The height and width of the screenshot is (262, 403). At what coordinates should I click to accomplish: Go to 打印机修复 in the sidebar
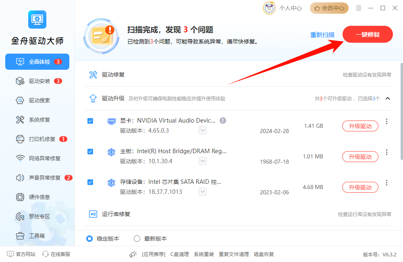(x=42, y=139)
